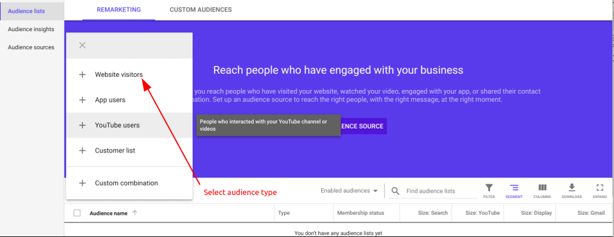The image size is (614, 237).
Task: Click the search magnifier icon
Action: tap(396, 191)
